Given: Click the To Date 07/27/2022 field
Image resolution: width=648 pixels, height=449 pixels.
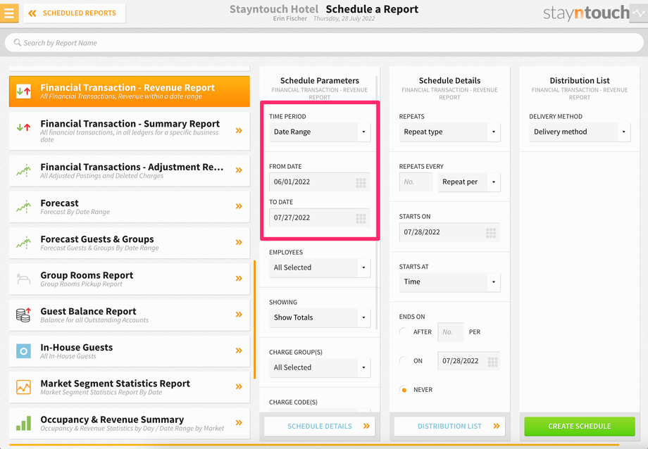Looking at the screenshot, I should 320,218.
